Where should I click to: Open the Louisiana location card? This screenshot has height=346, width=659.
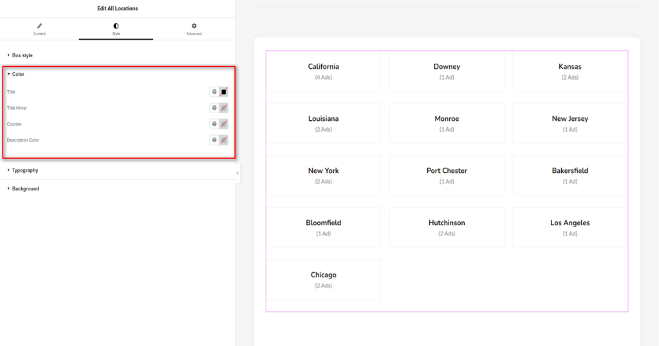(323, 123)
